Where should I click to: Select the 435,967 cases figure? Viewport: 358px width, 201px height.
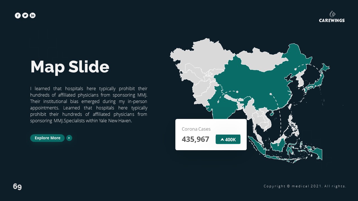[x=196, y=139]
